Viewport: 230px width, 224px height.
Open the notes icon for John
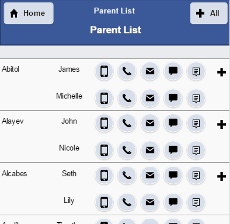(x=196, y=123)
